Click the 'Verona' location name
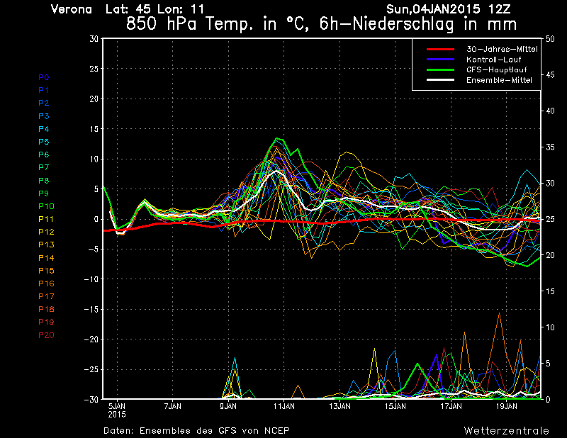The width and height of the screenshot is (567, 438). tap(72, 9)
